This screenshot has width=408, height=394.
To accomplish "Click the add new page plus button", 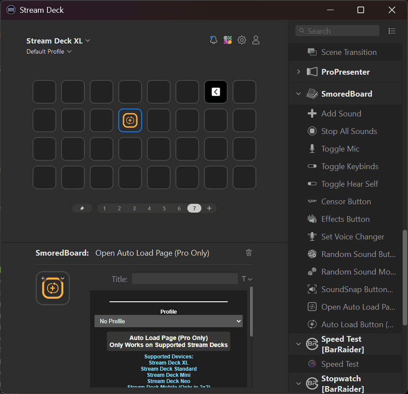I will (209, 208).
